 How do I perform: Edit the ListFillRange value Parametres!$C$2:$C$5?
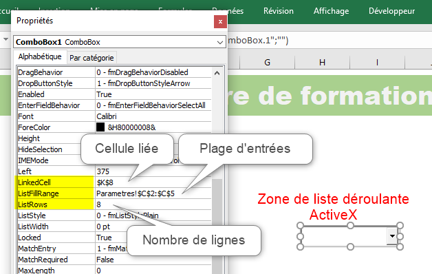pyautogui.click(x=136, y=193)
